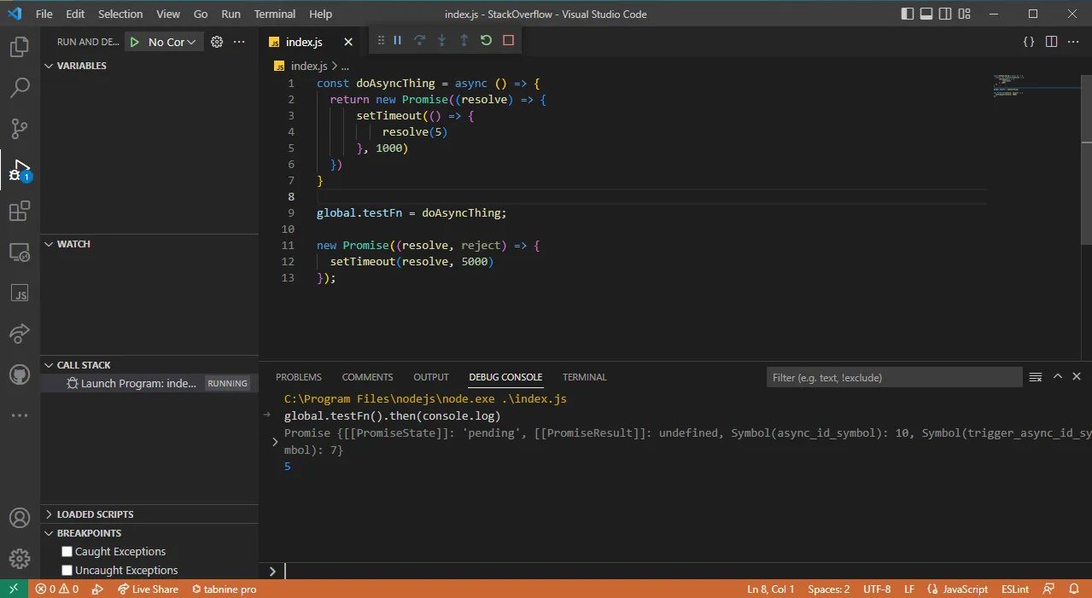The height and width of the screenshot is (598, 1092).
Task: Click the split editor icon
Action: click(x=1051, y=42)
